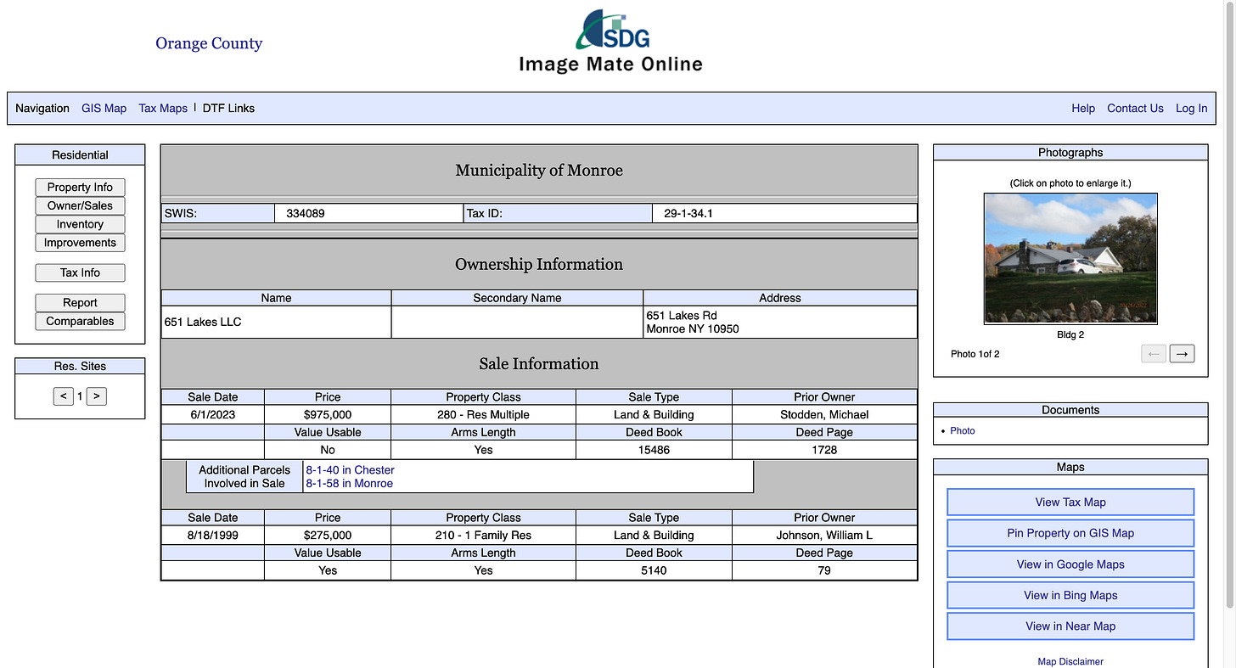This screenshot has height=668, width=1236.
Task: Click the sale price $975,000
Action: tap(328, 414)
